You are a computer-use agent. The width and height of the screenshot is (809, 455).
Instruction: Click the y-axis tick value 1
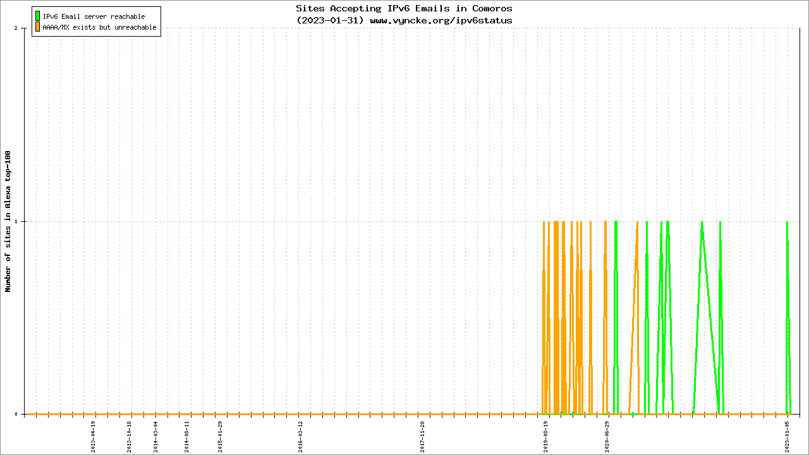pyautogui.click(x=23, y=221)
